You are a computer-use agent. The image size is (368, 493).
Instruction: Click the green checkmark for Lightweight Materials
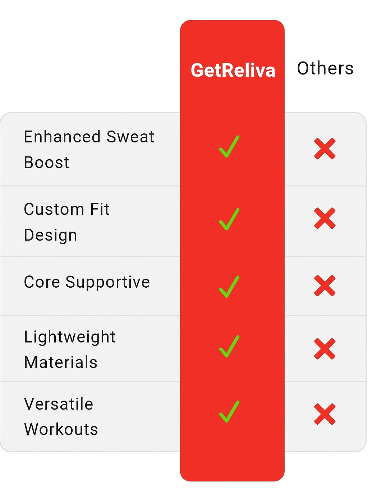point(229,346)
